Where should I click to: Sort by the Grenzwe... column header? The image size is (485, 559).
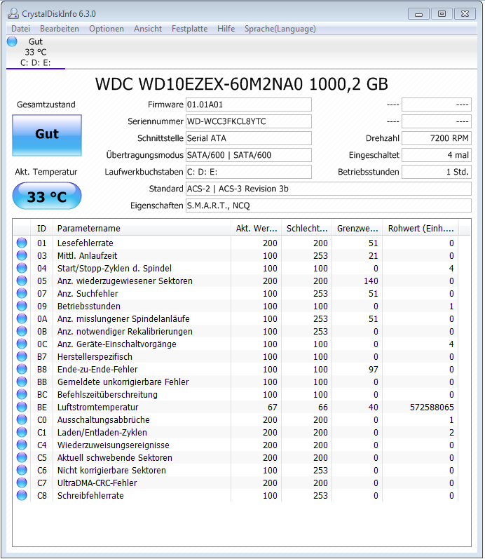[357, 228]
